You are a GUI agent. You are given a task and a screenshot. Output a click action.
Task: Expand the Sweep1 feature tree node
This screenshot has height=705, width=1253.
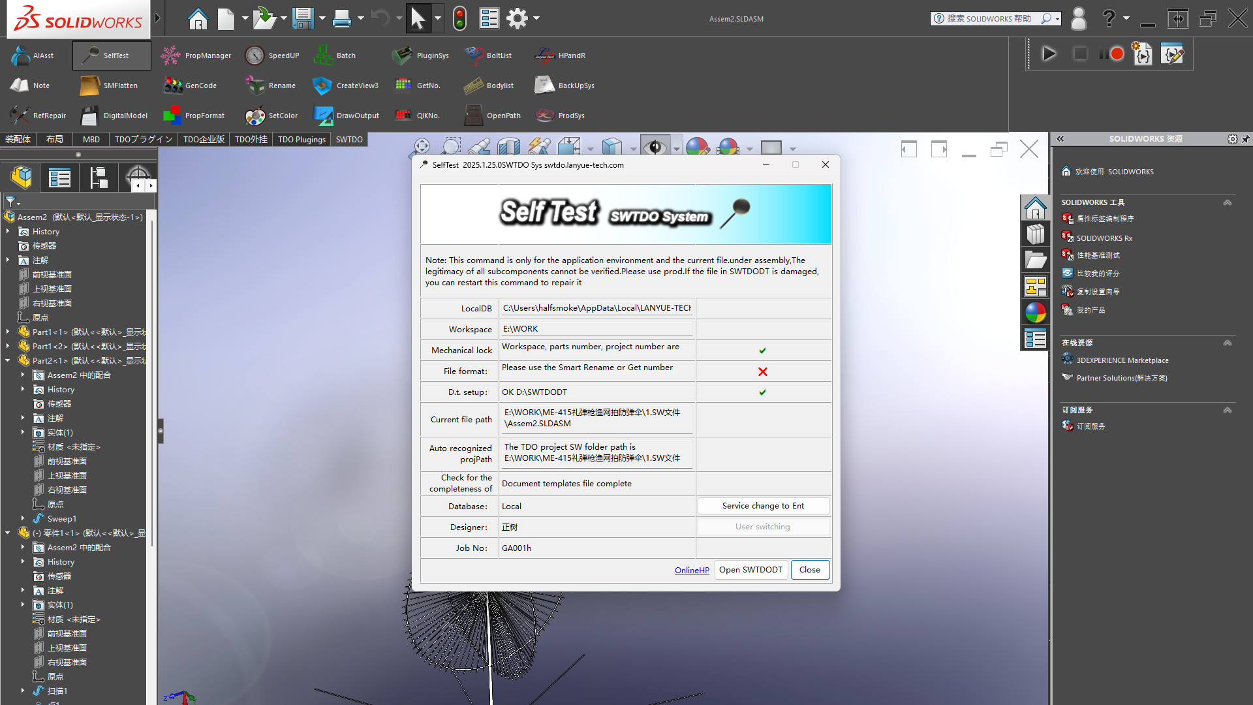[23, 519]
